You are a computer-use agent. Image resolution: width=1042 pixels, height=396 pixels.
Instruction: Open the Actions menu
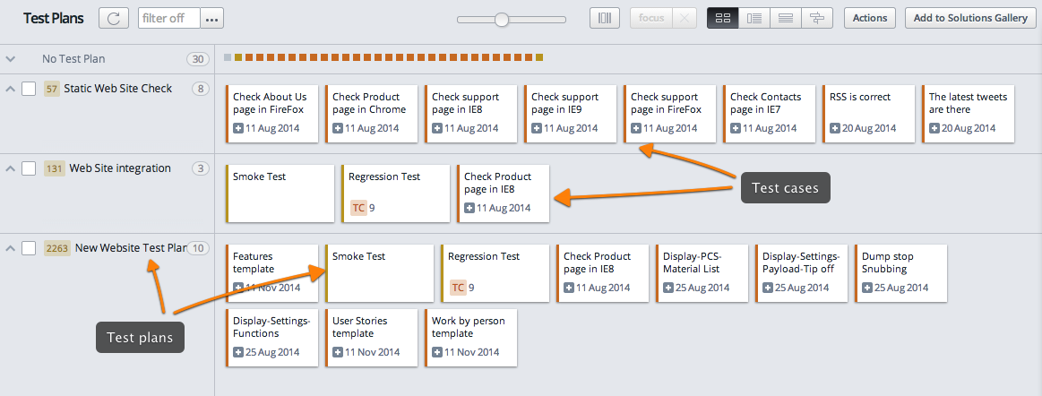click(870, 19)
